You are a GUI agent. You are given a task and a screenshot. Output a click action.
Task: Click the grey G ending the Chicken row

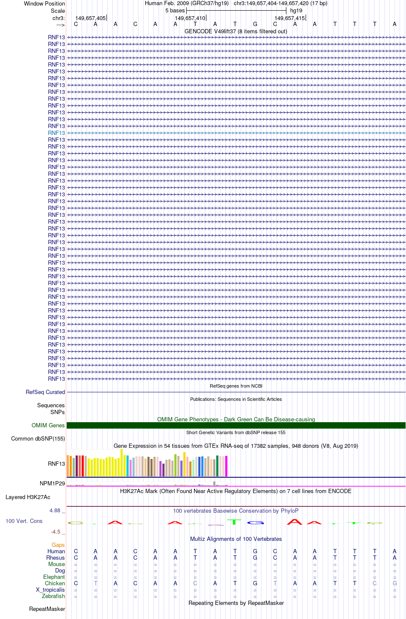click(x=394, y=583)
